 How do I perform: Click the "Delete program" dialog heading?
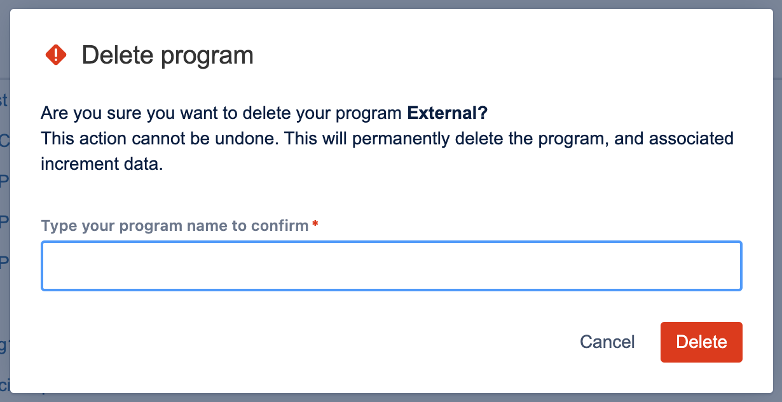click(167, 55)
